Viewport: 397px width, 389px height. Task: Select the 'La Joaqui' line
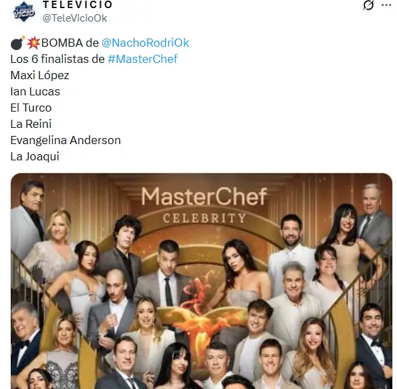34,156
